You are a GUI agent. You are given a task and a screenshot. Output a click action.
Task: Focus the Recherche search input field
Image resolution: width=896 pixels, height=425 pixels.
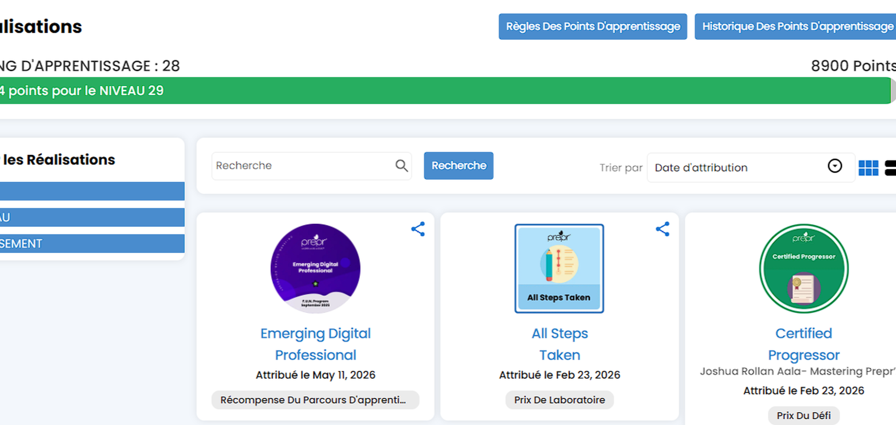click(311, 166)
